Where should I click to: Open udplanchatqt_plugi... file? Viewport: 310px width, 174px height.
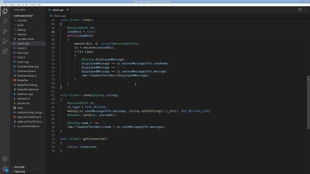pos(28,113)
